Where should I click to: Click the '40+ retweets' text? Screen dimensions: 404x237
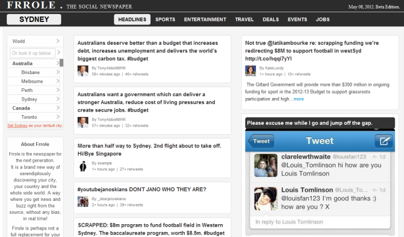point(137,74)
